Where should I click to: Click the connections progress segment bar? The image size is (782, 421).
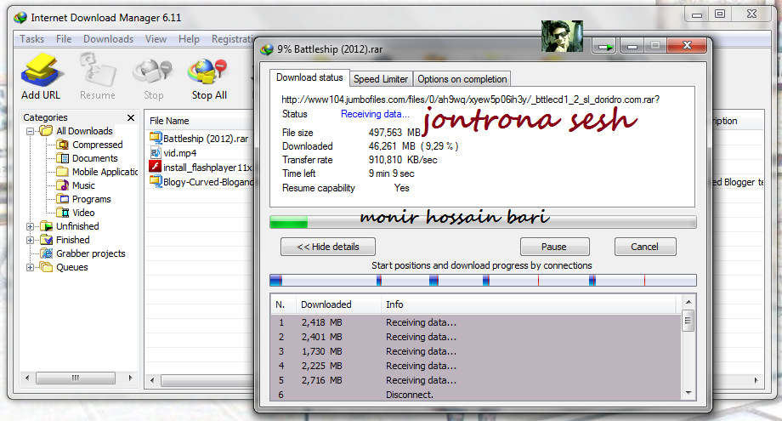point(483,281)
